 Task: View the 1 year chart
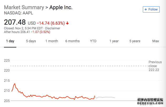(x=114, y=41)
